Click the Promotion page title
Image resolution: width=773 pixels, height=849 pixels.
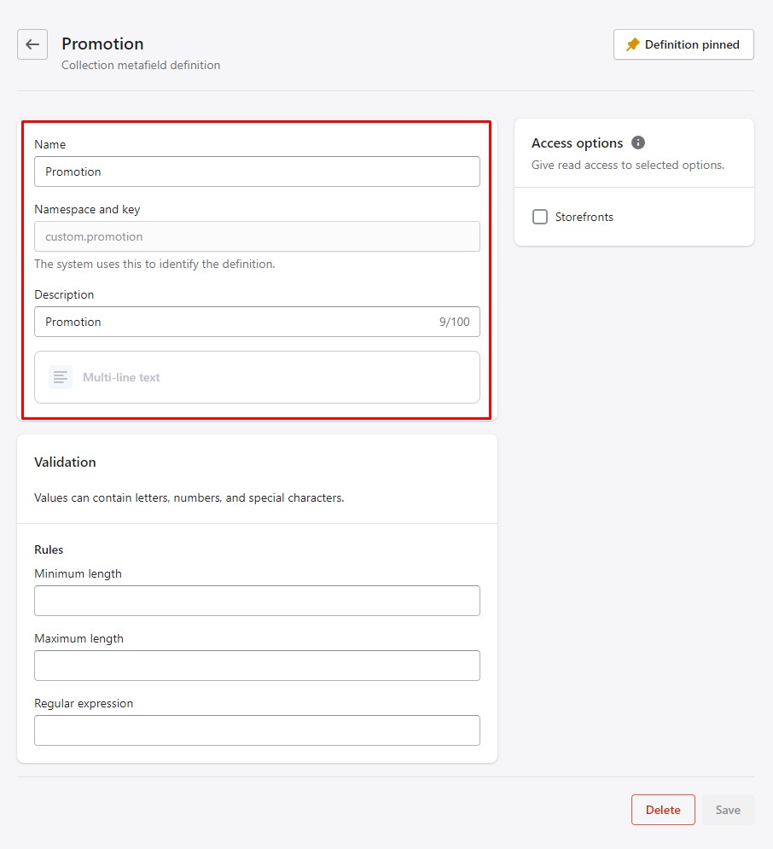click(x=102, y=44)
